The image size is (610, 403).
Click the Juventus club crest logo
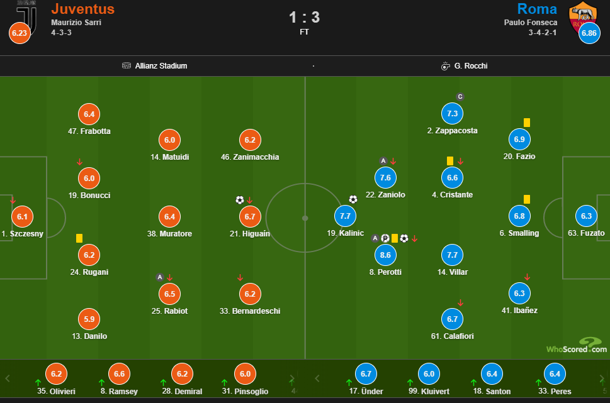coord(27,16)
